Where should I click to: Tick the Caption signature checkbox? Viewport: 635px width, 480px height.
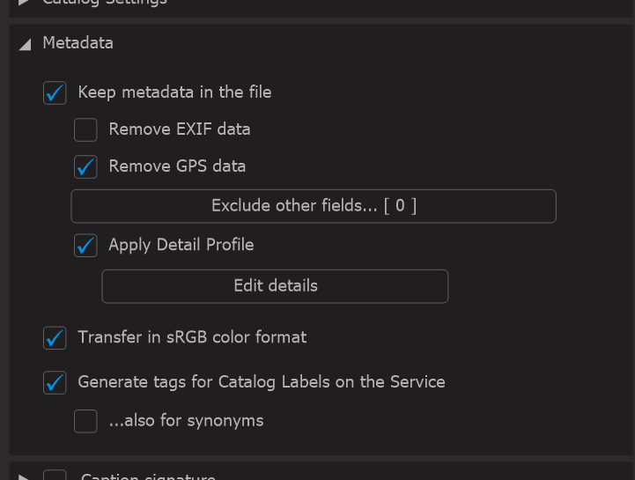(x=55, y=475)
